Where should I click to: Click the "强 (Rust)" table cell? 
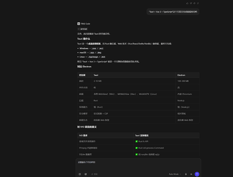tap(134, 107)
